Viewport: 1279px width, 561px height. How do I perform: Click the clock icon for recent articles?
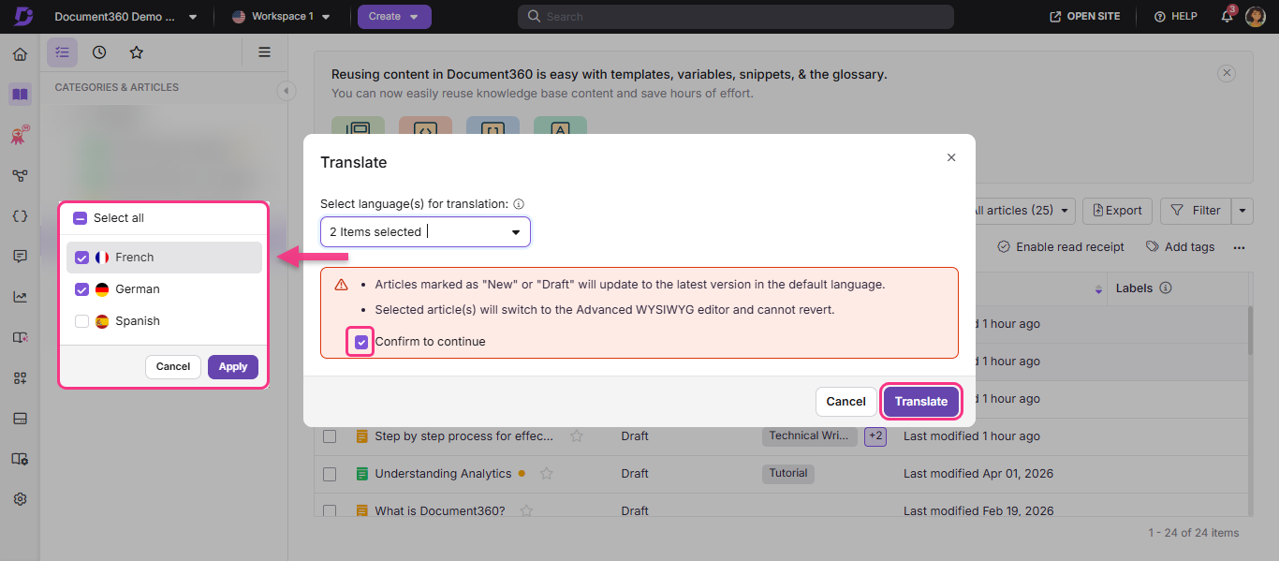click(x=99, y=52)
